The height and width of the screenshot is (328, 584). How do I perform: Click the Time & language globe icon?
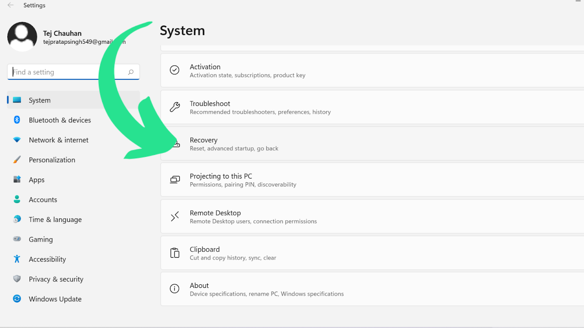point(17,219)
